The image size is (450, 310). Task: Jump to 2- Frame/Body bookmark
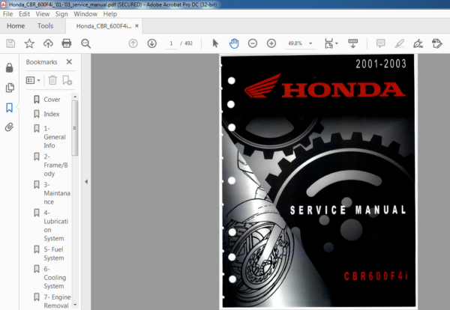(x=55, y=165)
